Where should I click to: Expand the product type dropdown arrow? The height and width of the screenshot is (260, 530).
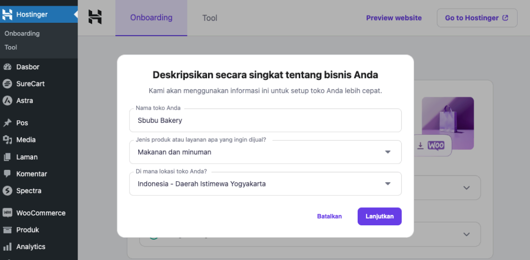click(x=388, y=152)
